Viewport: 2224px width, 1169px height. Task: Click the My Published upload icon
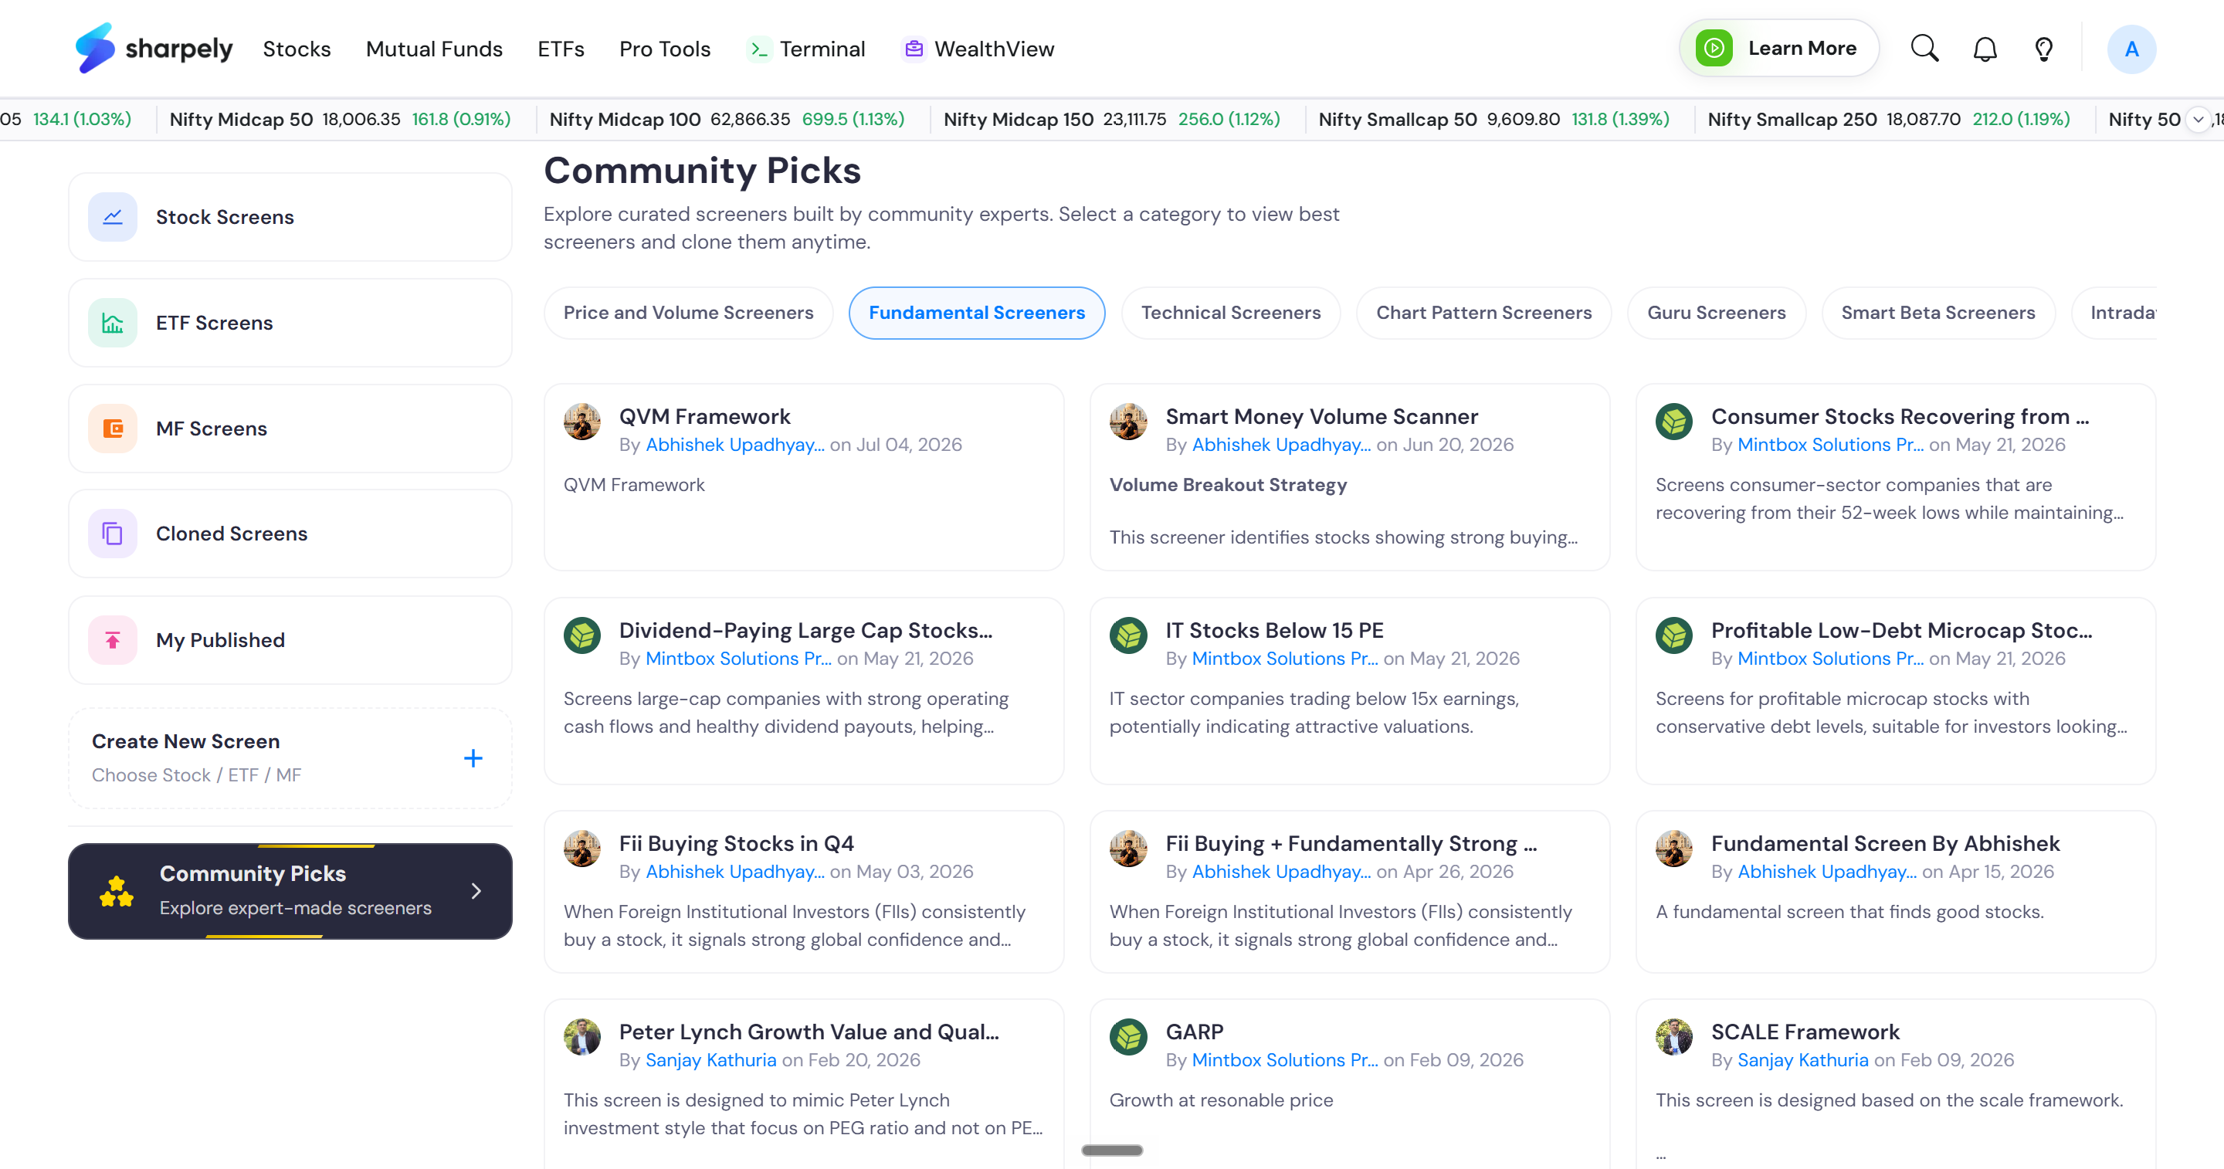pyautogui.click(x=113, y=640)
